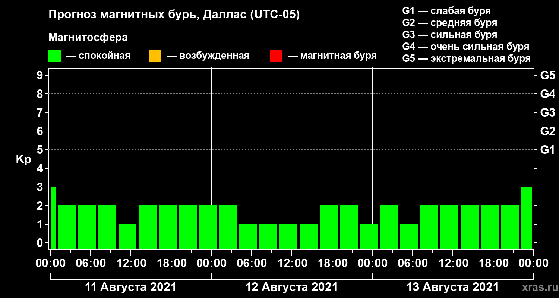Click the Kp axis label

(x=23, y=159)
